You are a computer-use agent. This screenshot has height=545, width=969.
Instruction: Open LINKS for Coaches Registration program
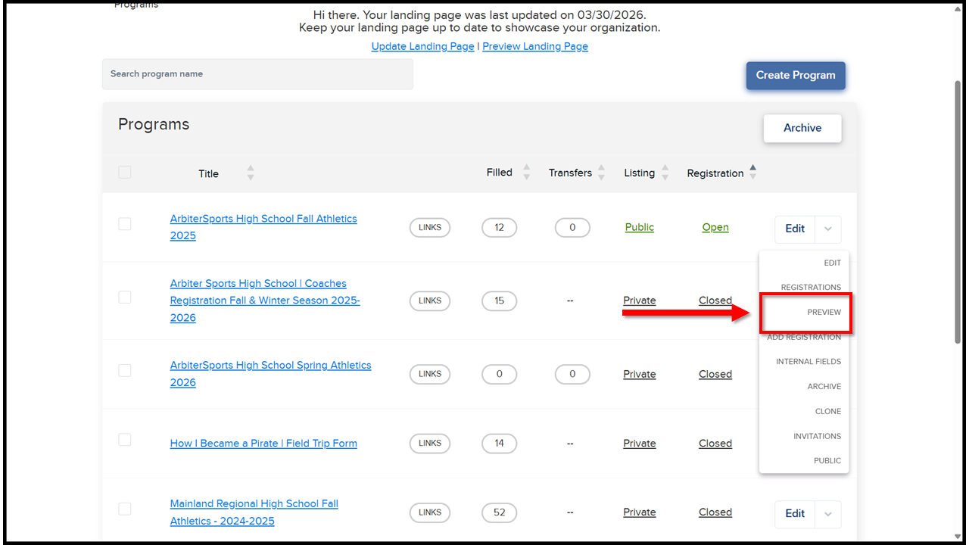[x=430, y=301]
